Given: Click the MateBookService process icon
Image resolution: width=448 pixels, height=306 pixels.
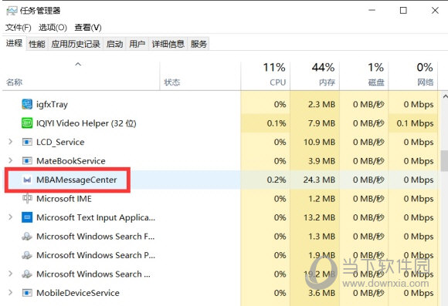Looking at the screenshot, I should [27, 161].
